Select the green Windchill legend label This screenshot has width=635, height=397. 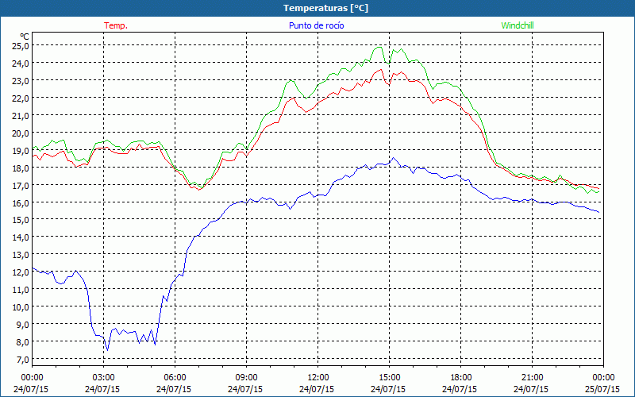click(x=518, y=25)
